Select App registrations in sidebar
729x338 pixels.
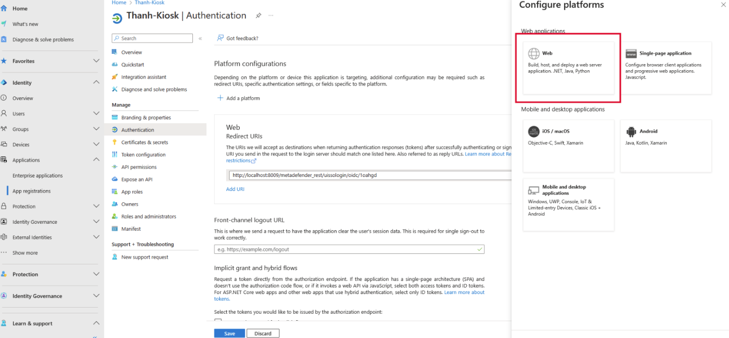pyautogui.click(x=31, y=191)
